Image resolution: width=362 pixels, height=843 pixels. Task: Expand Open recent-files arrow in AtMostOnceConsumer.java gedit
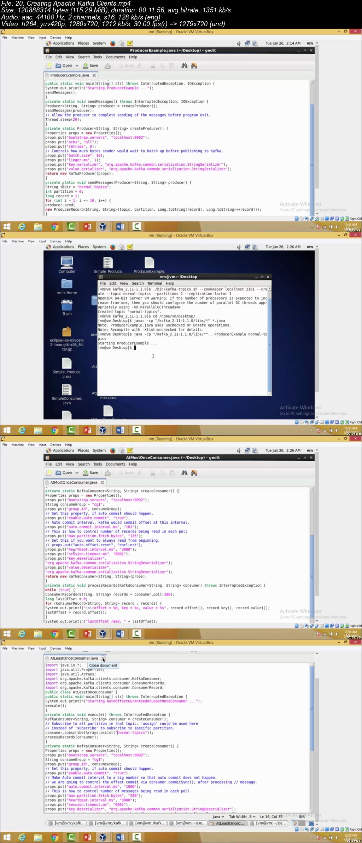point(77,473)
